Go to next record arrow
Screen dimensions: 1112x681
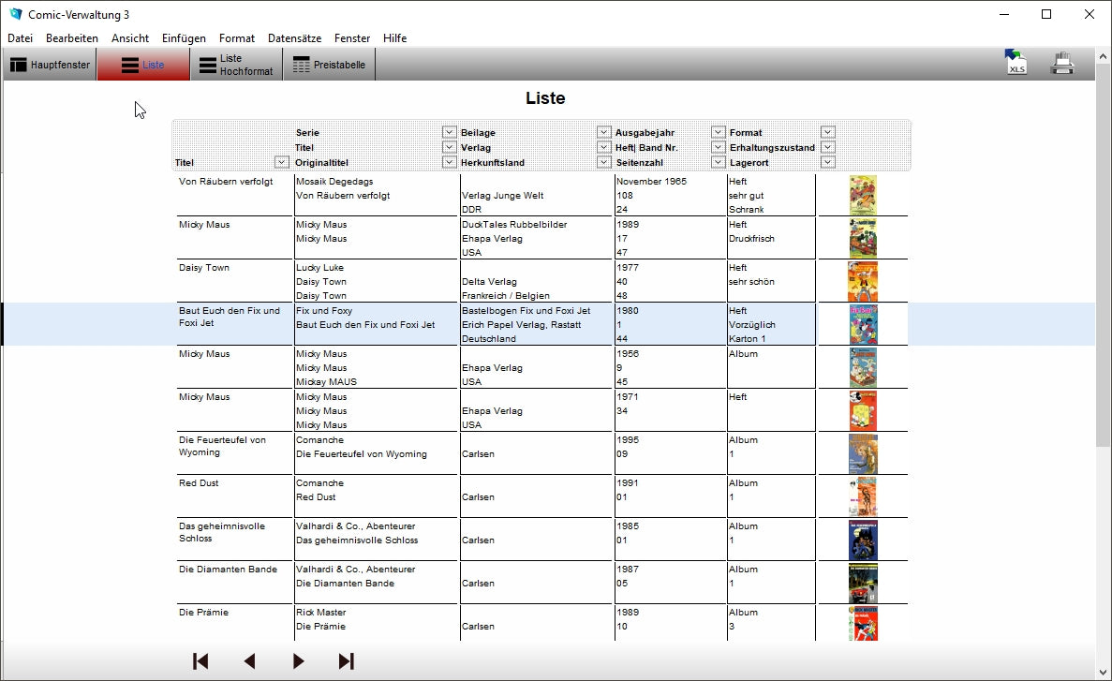point(298,661)
